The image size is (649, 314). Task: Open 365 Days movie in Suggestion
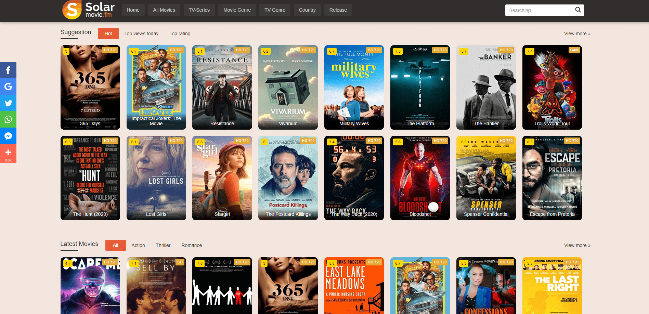(x=90, y=87)
